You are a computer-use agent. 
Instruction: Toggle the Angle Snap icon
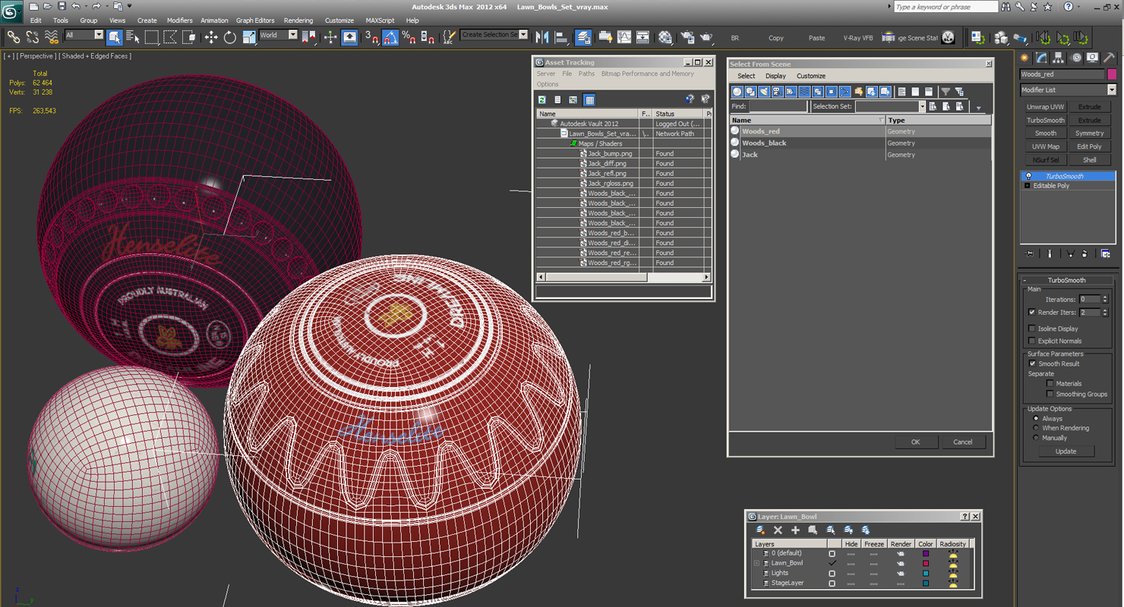[390, 36]
